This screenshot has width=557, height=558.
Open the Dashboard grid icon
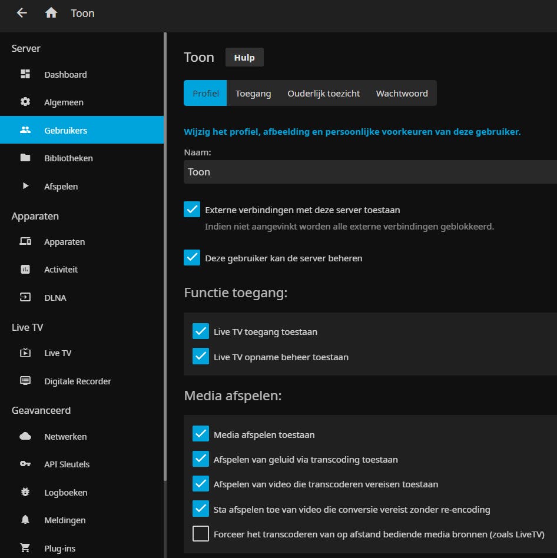point(25,74)
